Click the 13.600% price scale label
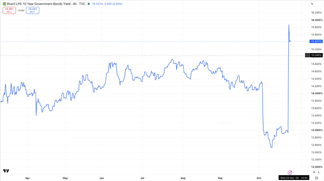 [x=316, y=108]
